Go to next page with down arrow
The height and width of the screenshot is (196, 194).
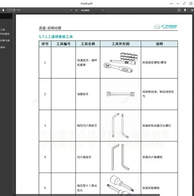coord(3,10)
